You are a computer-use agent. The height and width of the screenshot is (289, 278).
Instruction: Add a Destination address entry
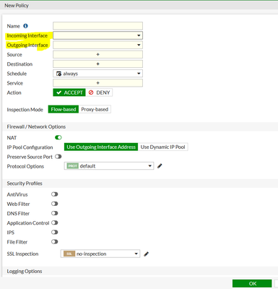pyautogui.click(x=97, y=64)
